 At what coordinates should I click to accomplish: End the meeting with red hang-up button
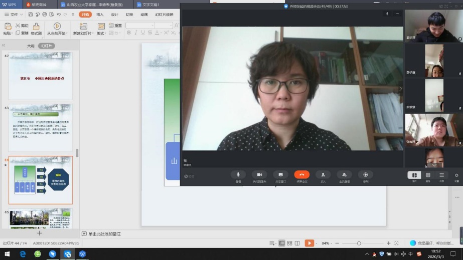(301, 175)
